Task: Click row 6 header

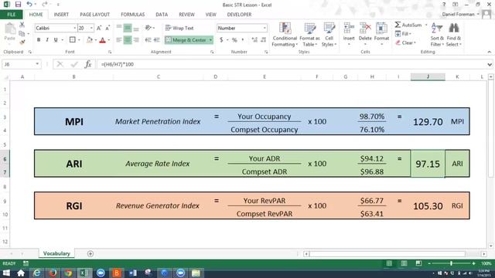Action: coord(5,159)
